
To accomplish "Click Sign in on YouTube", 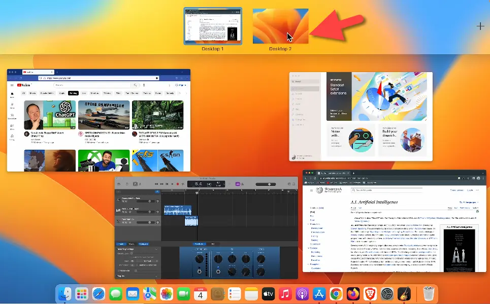I will tap(181, 85).
